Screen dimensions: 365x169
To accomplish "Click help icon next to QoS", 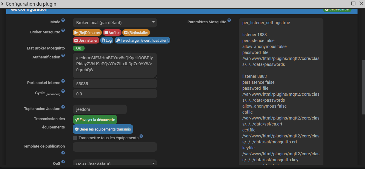I will (x=63, y=162).
